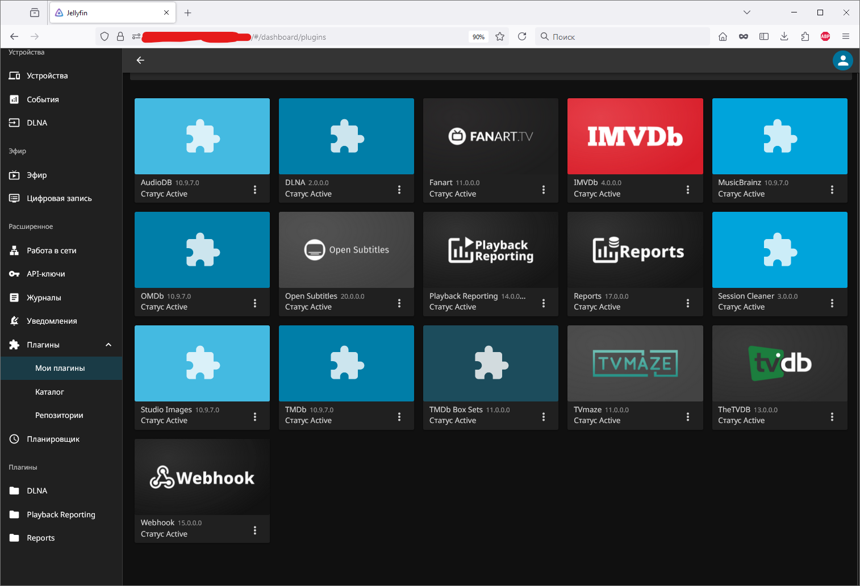Open Цифровая запись in the sidebar
This screenshot has height=586, width=860.
click(x=61, y=198)
